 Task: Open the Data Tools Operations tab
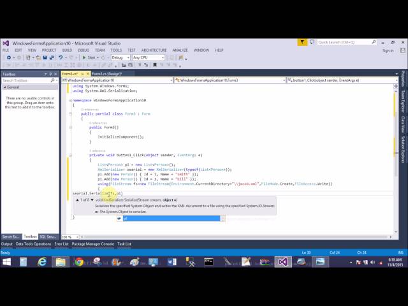click(33, 244)
